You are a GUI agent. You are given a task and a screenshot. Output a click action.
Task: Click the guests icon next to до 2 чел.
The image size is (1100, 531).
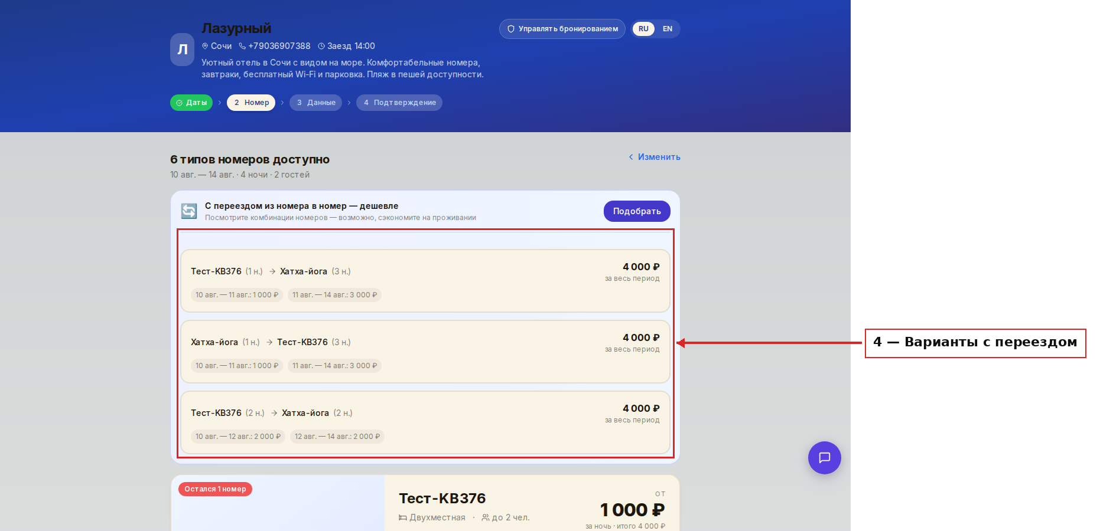[x=486, y=517]
